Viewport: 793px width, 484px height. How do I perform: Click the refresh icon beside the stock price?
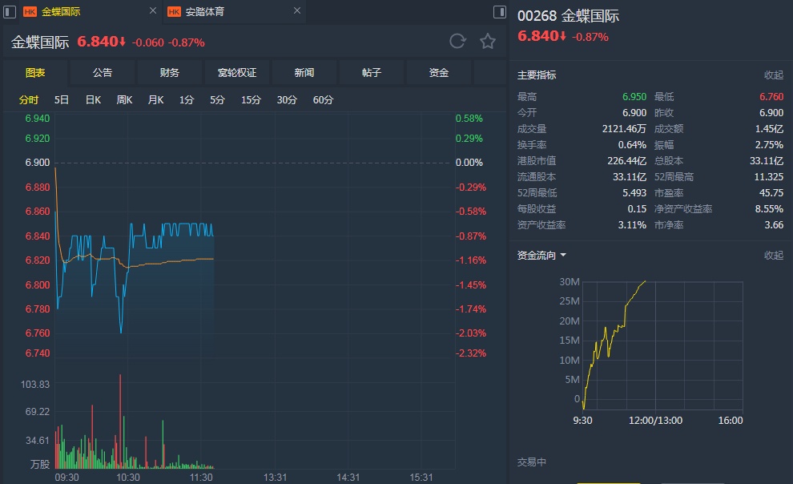click(457, 41)
